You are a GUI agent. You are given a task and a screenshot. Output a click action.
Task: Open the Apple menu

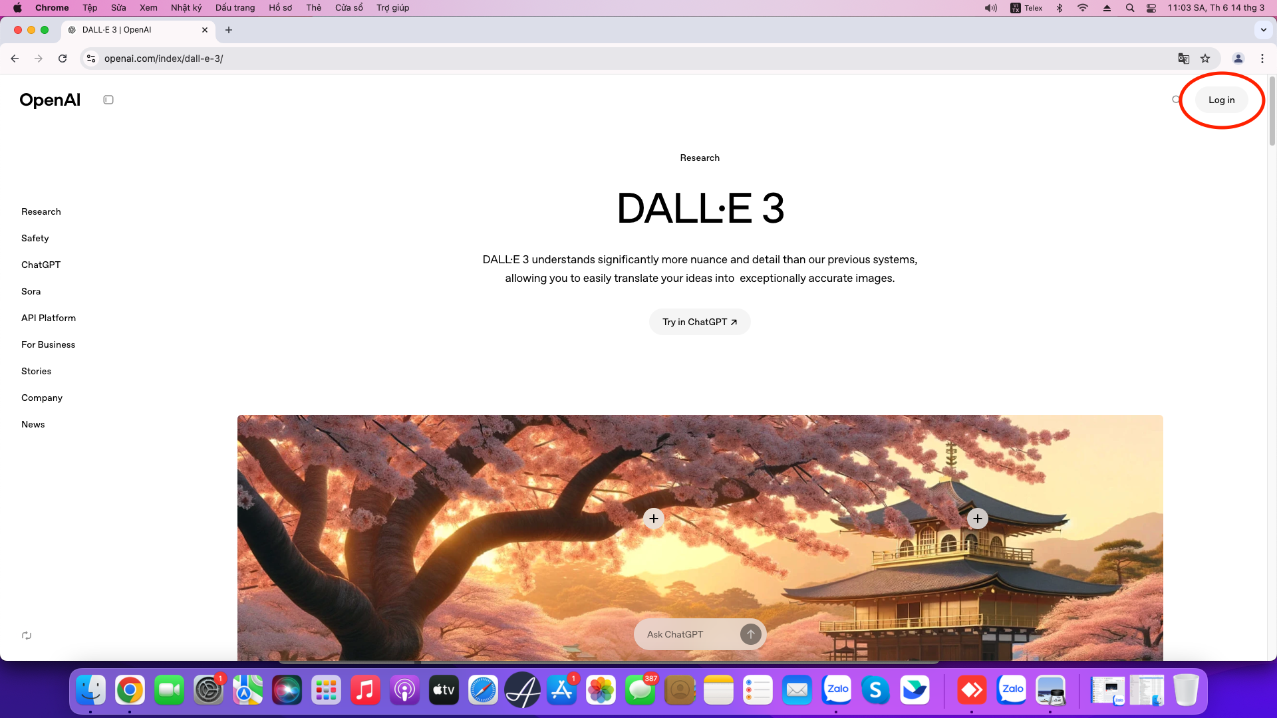17,8
